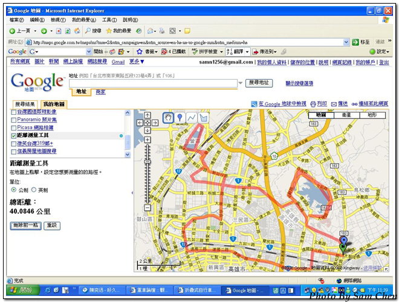
Task: Click the address search input field
Action: click(153, 83)
